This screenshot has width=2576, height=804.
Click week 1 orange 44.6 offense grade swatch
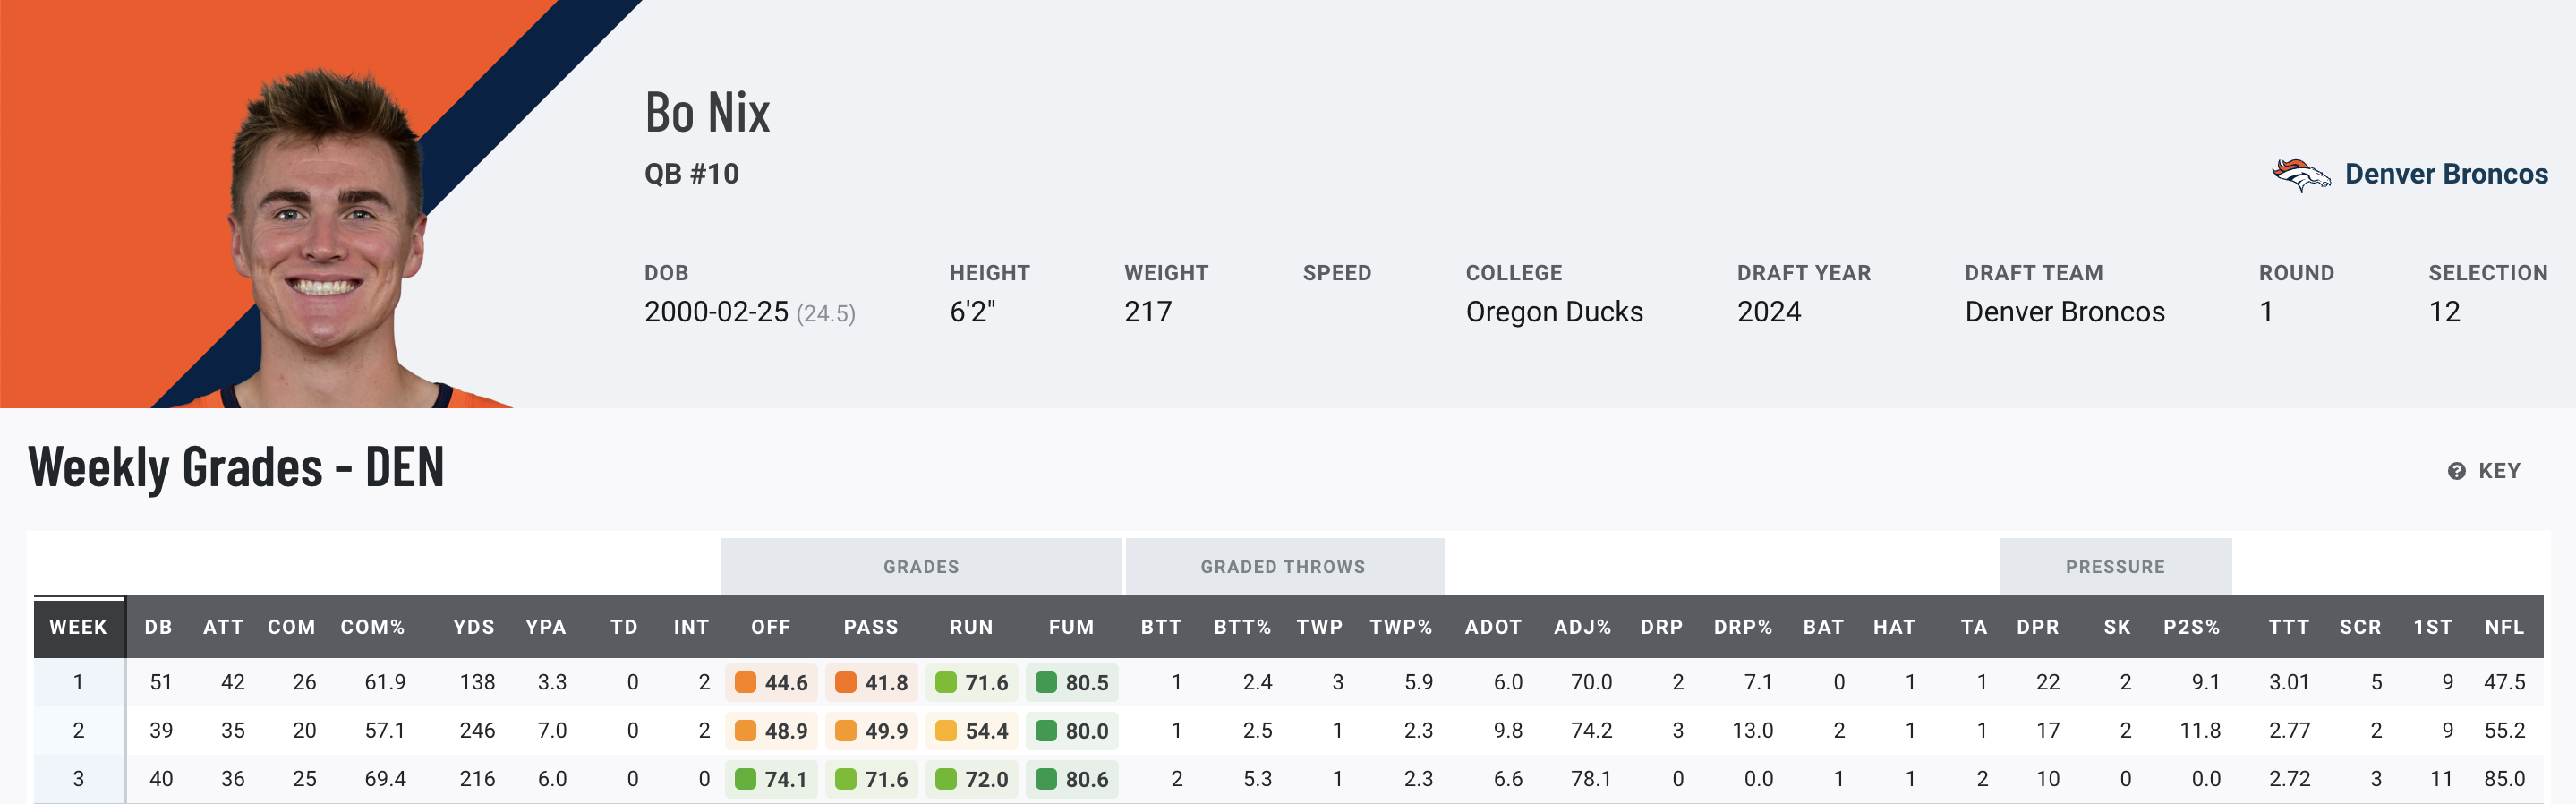tap(745, 682)
